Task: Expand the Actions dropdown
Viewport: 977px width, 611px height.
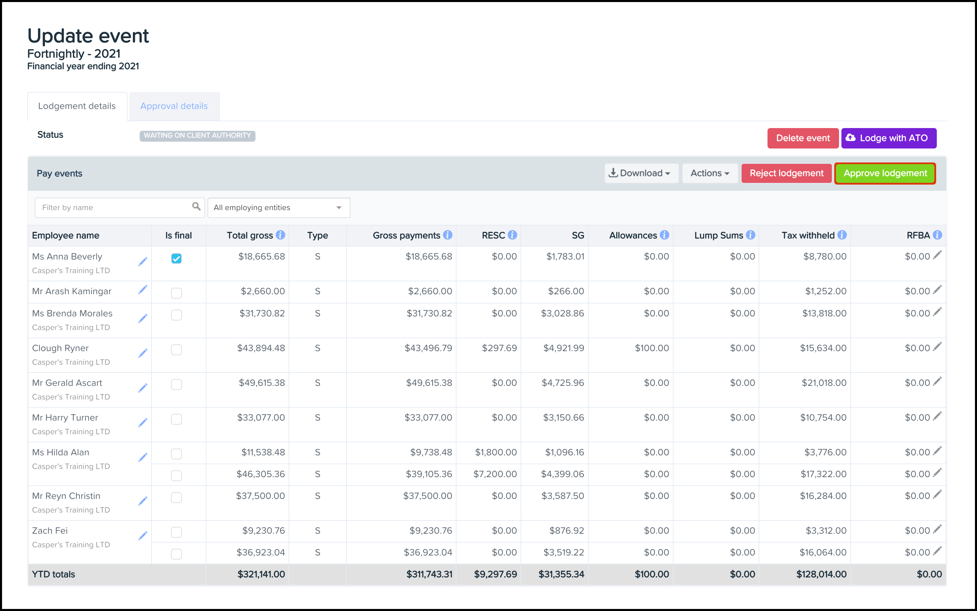Action: (x=709, y=173)
